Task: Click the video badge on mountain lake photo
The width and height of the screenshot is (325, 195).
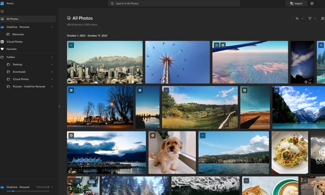Action: click(x=277, y=90)
